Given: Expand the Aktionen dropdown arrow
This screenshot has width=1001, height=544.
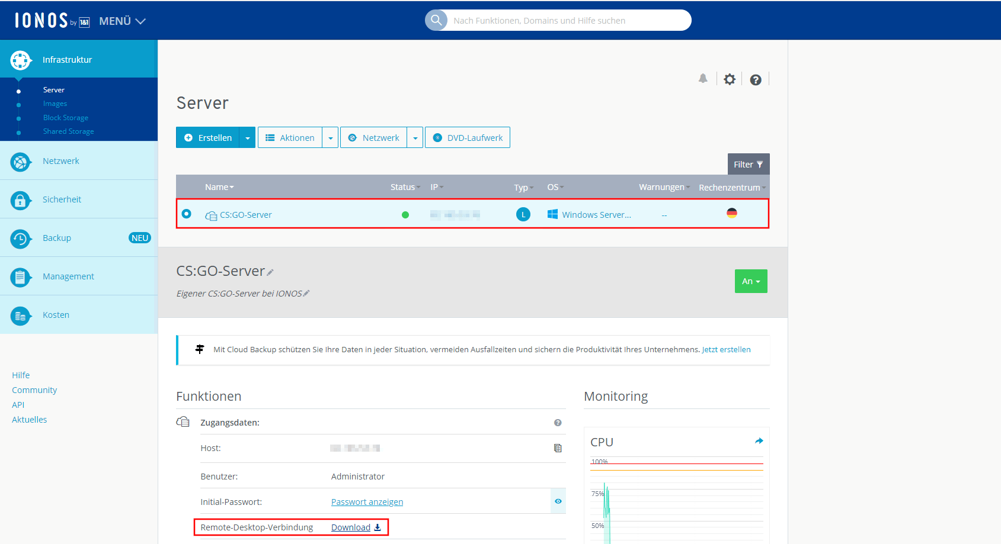Looking at the screenshot, I should [330, 138].
